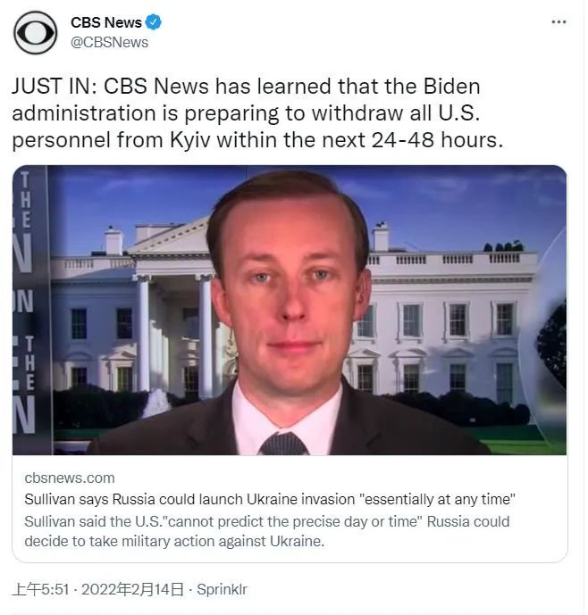
Task: Open the Sprinklr source label
Action: tap(222, 589)
